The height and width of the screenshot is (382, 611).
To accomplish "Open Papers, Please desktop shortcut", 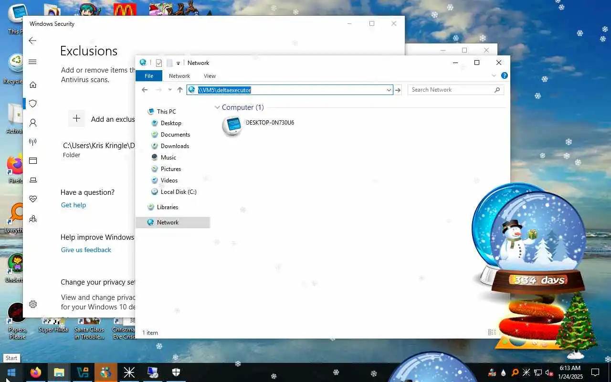I will point(17,320).
